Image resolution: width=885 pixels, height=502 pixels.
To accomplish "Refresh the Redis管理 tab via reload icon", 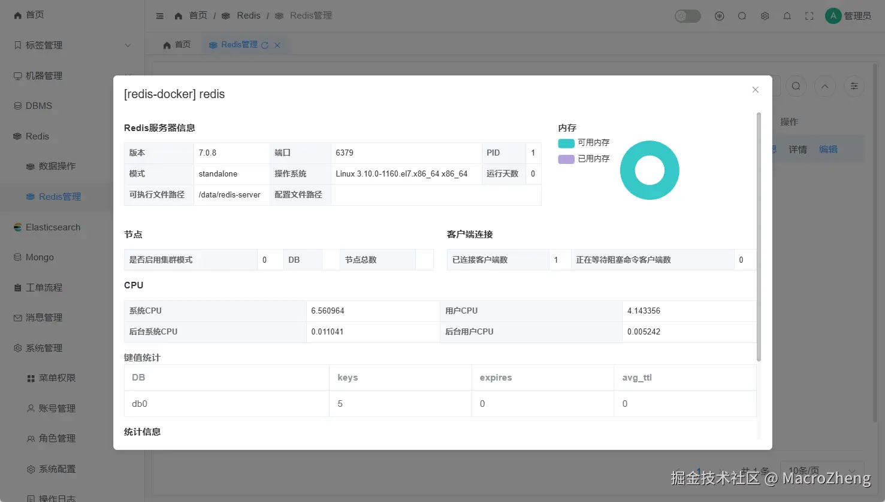I will [265, 45].
